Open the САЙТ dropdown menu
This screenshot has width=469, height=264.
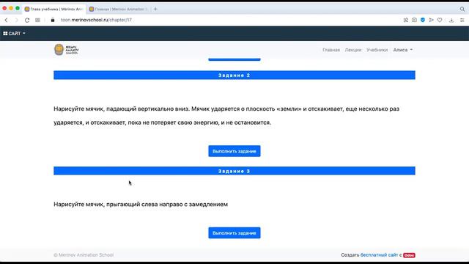(x=14, y=34)
